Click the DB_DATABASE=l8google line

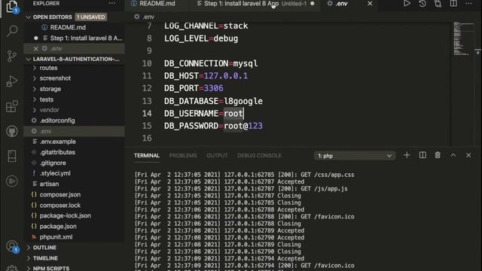(213, 101)
